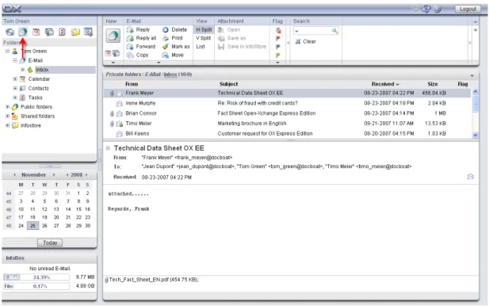489x306 pixels.
Task: Click Mark as in the E-Mail panel
Action: 176,47
